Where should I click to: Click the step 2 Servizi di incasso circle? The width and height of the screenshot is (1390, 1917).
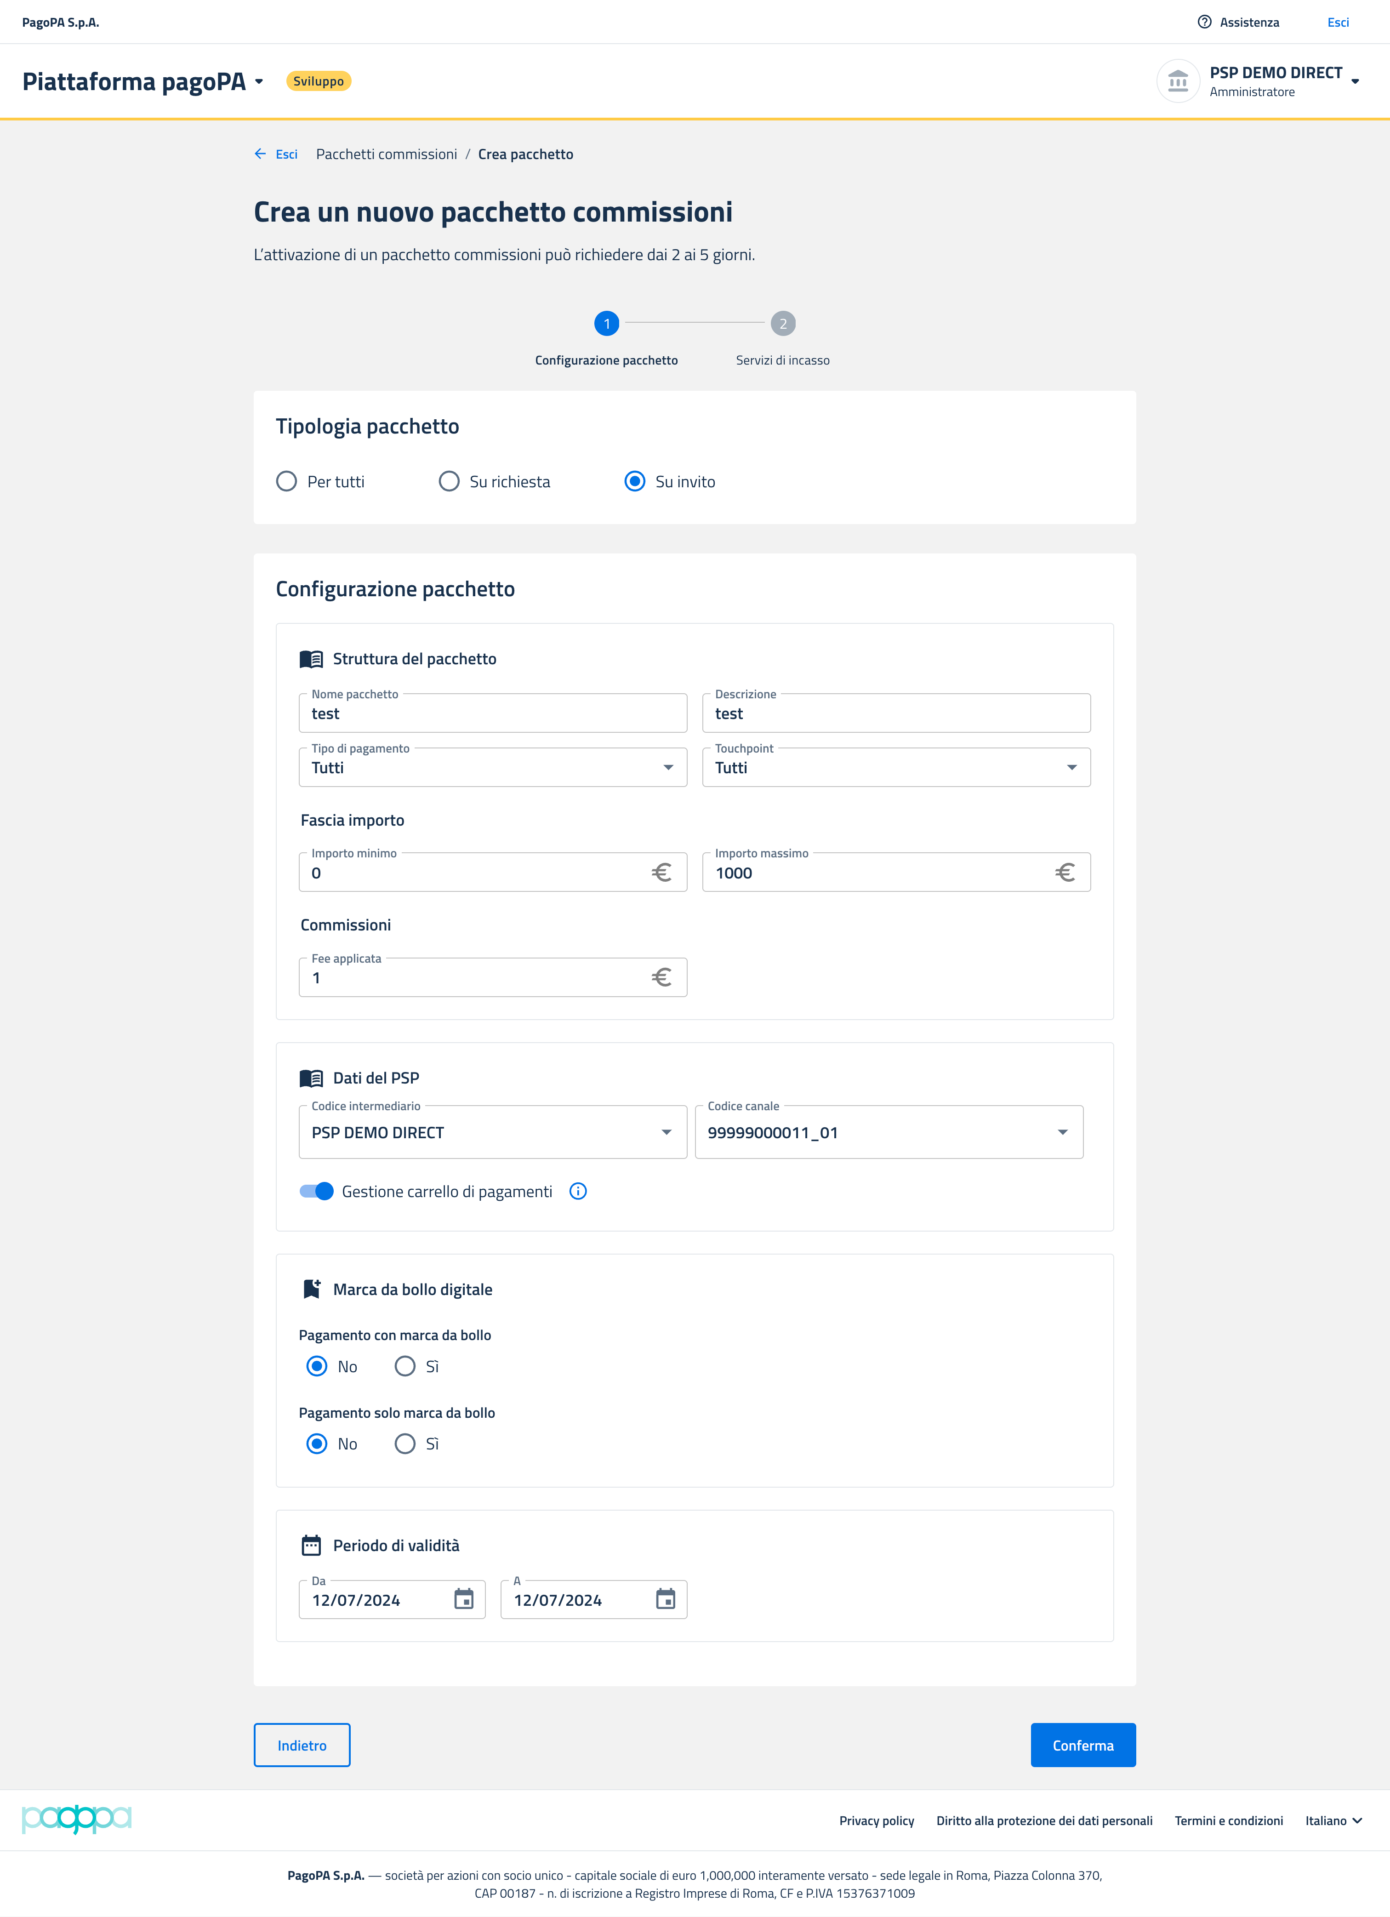tap(782, 324)
